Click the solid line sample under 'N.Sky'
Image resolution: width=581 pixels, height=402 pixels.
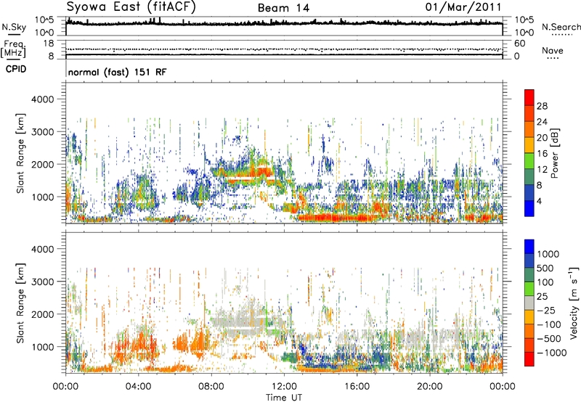[x=14, y=35]
